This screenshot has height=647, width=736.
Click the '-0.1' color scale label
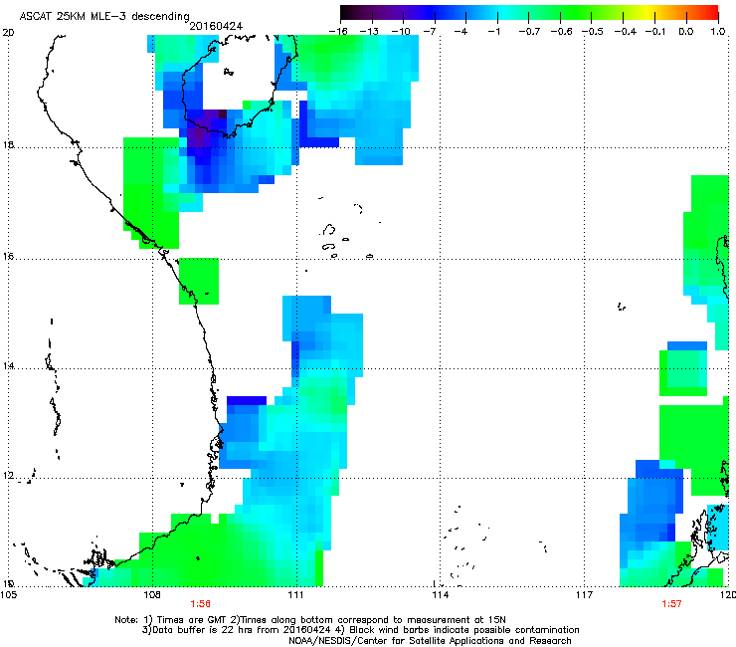click(655, 32)
